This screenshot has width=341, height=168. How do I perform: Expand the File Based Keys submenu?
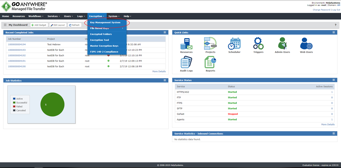[107, 28]
